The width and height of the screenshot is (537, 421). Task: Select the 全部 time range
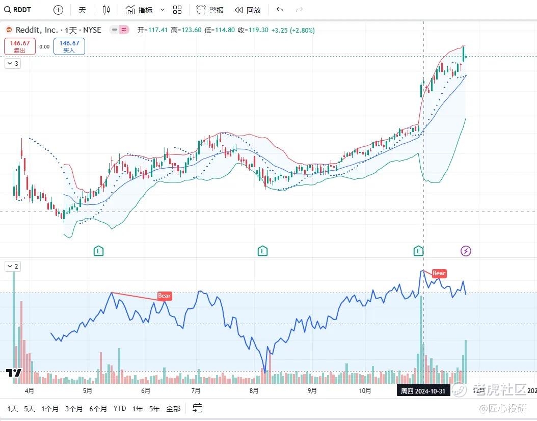pos(173,409)
